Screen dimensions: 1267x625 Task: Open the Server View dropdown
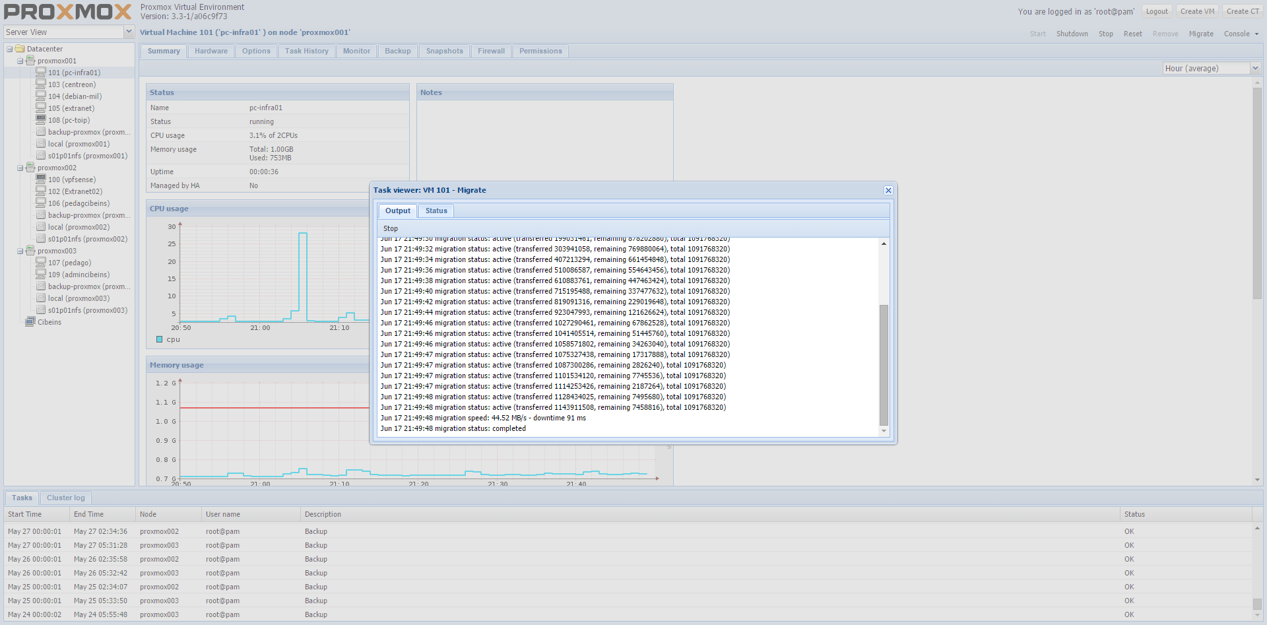click(129, 32)
